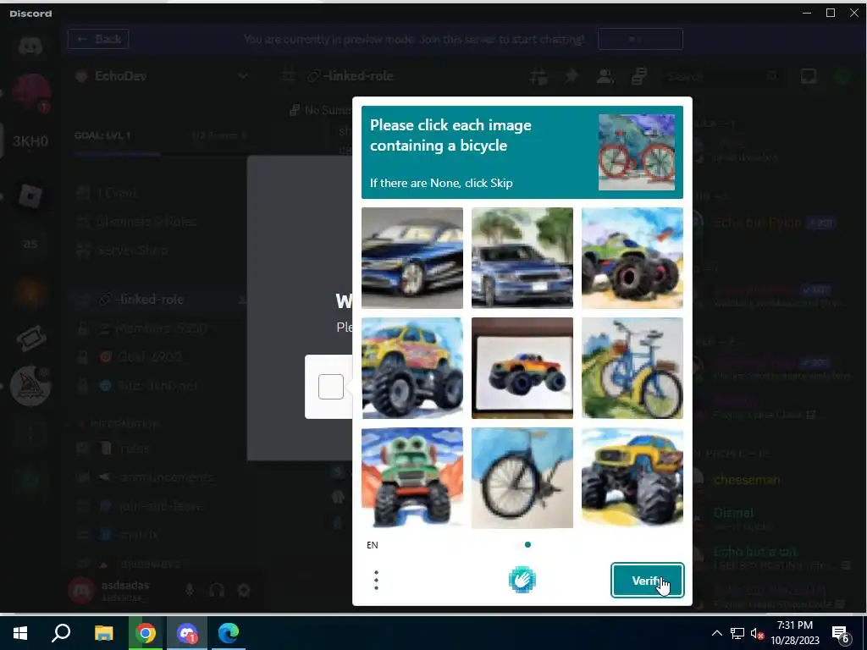Open the summaries icon beside Member List
Image resolution: width=867 pixels, height=650 pixels.
pyautogui.click(x=639, y=76)
